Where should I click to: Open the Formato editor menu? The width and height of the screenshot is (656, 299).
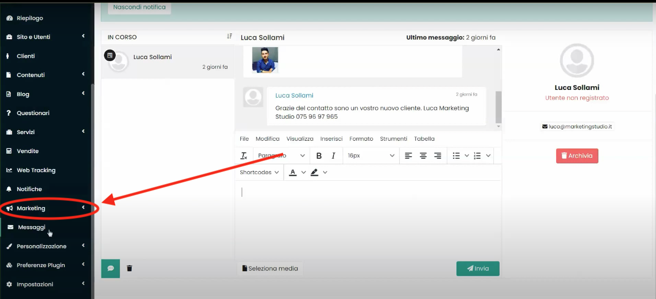361,139
